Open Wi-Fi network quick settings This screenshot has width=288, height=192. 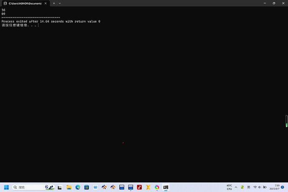point(255,187)
